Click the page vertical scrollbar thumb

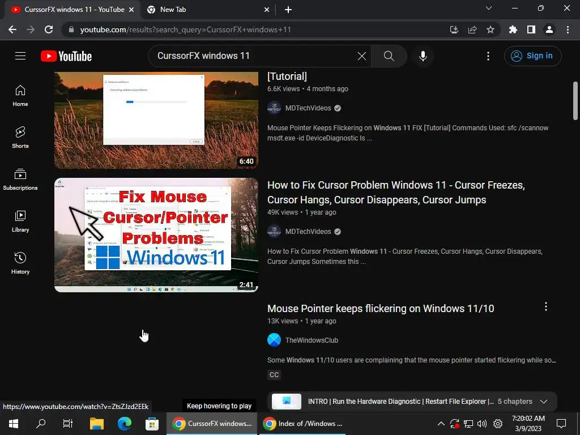tap(575, 101)
